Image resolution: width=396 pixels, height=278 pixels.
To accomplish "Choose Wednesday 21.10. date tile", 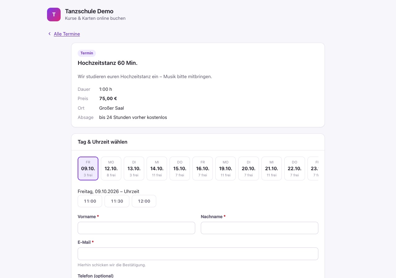I will (272, 168).
